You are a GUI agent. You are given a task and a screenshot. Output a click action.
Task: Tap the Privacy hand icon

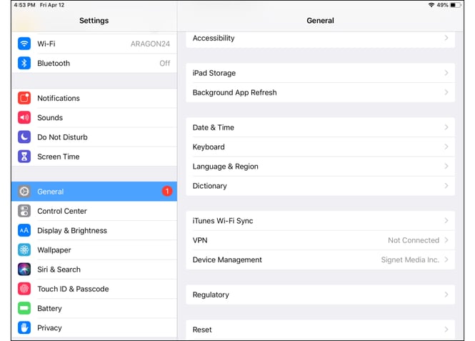tap(24, 327)
